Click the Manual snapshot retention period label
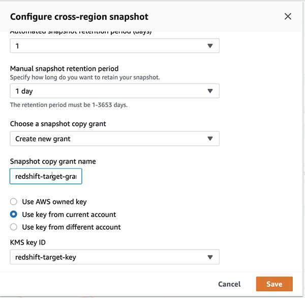Viewport: 305px width, 298px height. tap(64, 69)
